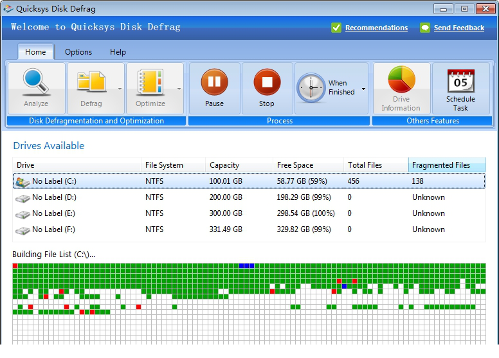Click the 200.00 GB capacity cell

[226, 197]
